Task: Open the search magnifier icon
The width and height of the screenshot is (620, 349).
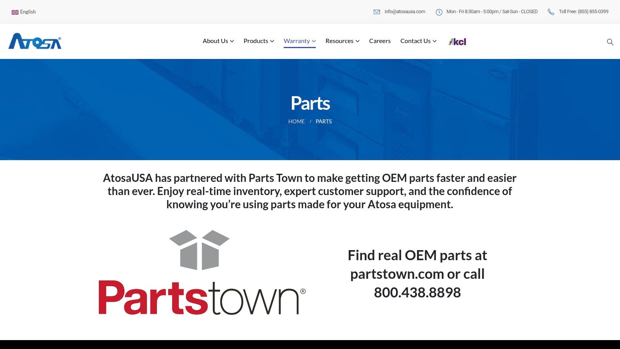Action: [610, 42]
